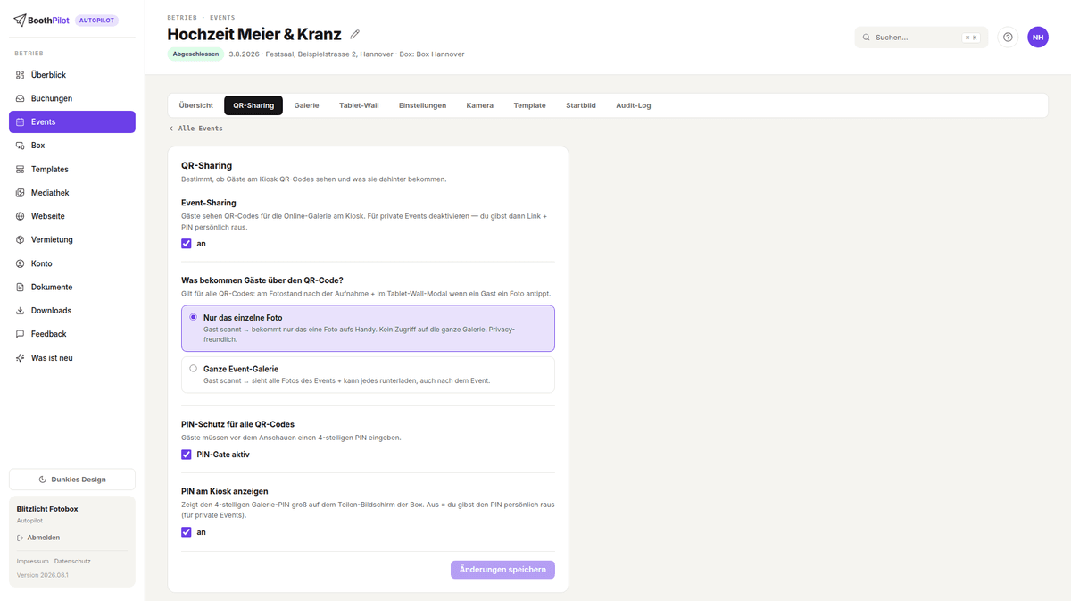Click the Konto user icon
This screenshot has width=1071, height=601.
21,263
